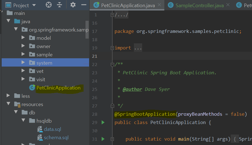Click the proxyBeanMethods attribute
Viewport: 252px width, 145px height.
click(200, 114)
